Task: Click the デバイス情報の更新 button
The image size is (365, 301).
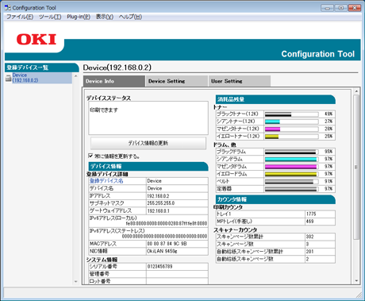Action: (x=148, y=143)
